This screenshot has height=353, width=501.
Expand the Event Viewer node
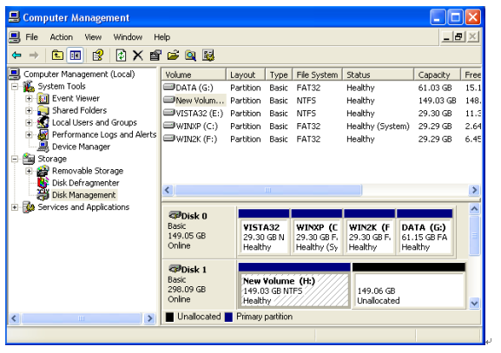[x=29, y=99]
